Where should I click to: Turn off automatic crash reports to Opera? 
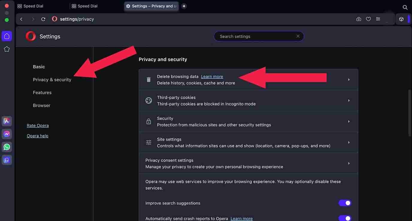345,218
